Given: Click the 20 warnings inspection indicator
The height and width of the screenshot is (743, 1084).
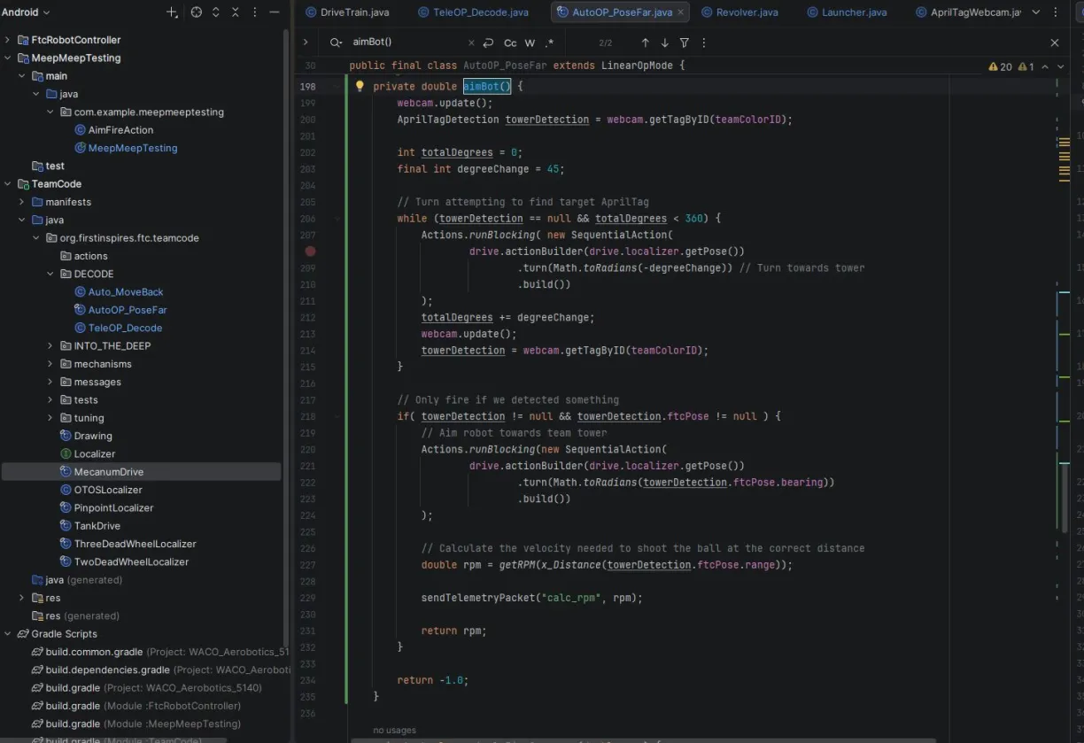Looking at the screenshot, I should pos(1000,66).
